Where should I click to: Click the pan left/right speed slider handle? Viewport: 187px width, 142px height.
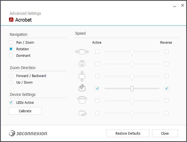click(132, 52)
